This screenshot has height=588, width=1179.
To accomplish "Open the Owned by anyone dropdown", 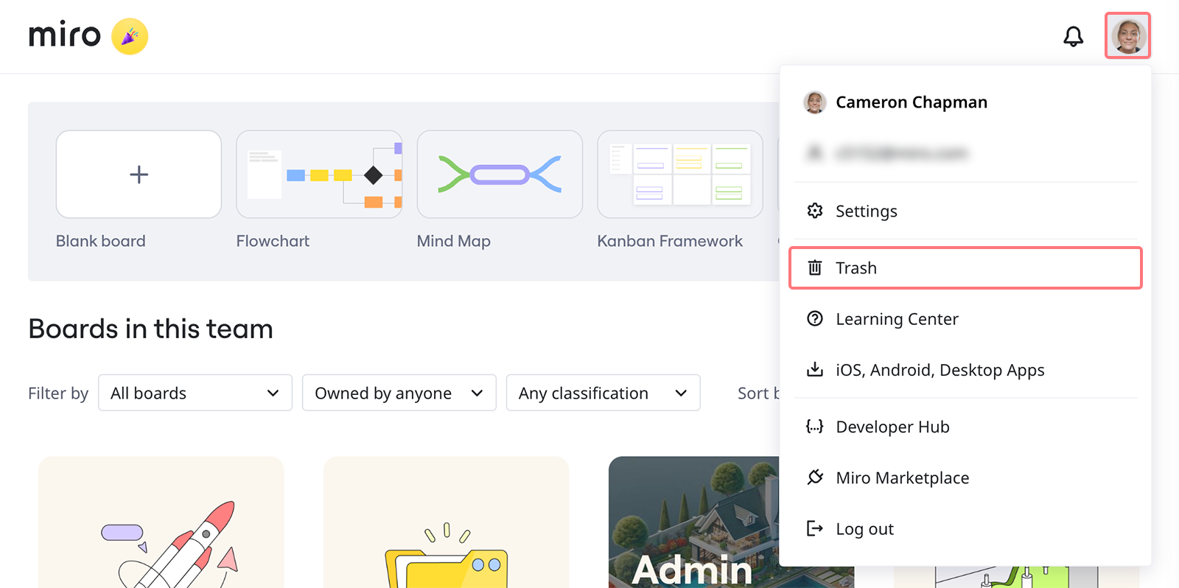I will [399, 393].
